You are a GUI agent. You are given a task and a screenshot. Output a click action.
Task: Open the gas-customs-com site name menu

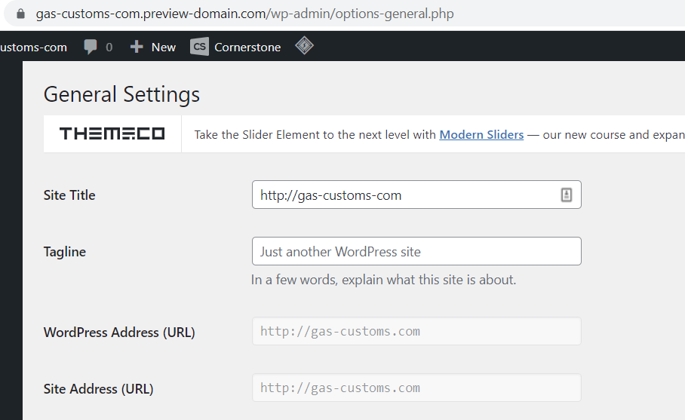coord(33,47)
